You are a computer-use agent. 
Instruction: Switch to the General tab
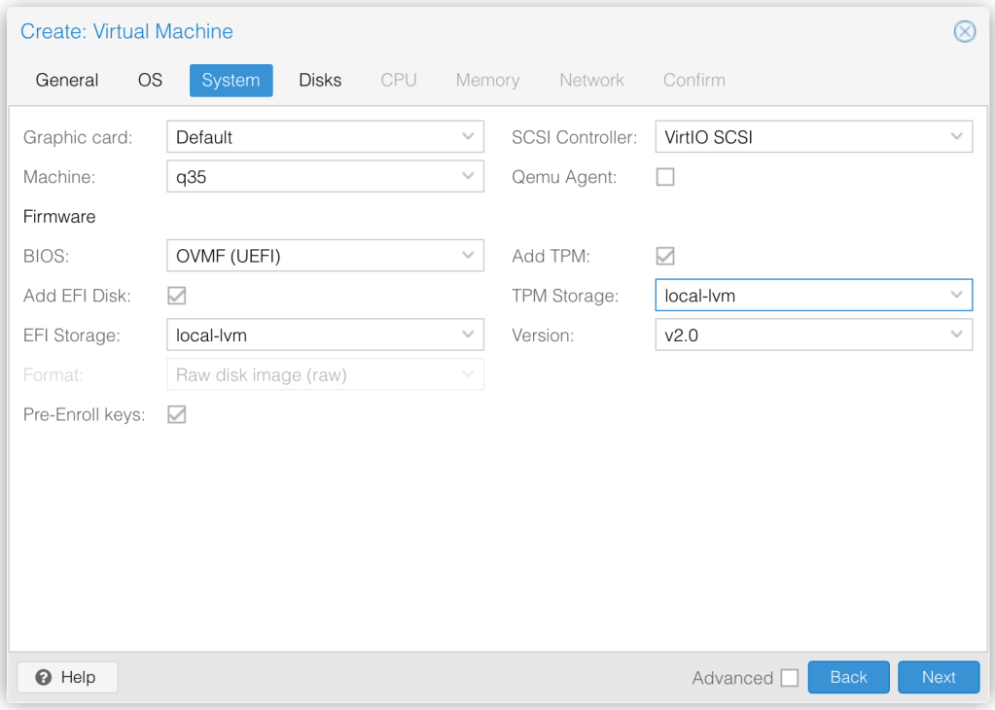(67, 81)
